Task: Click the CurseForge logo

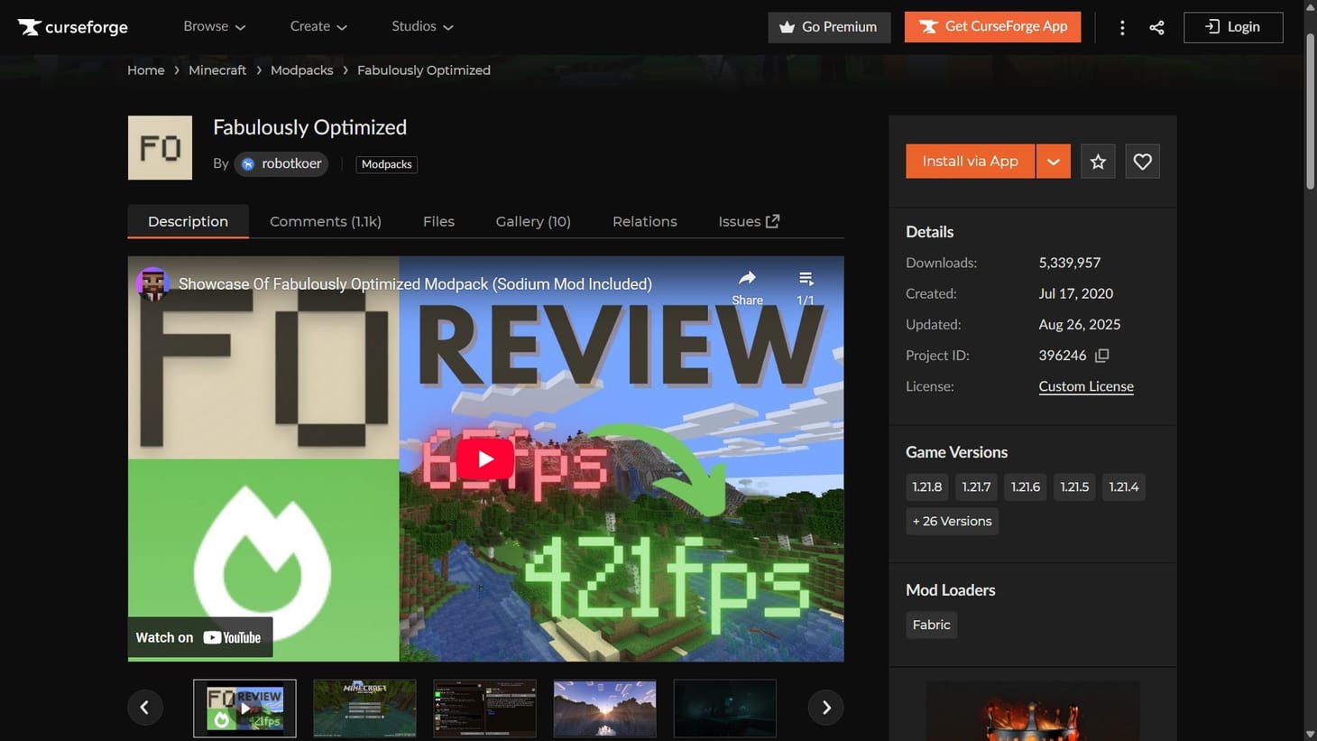Action: pyautogui.click(x=72, y=26)
